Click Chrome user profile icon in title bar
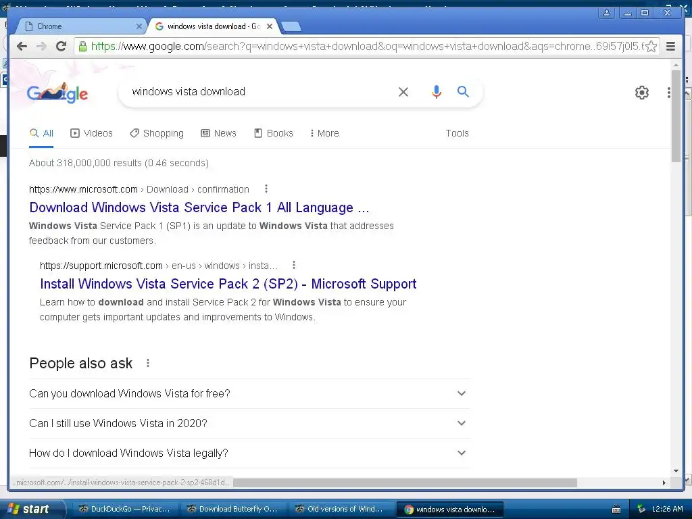Viewport: 692px width, 519px height. (x=607, y=13)
